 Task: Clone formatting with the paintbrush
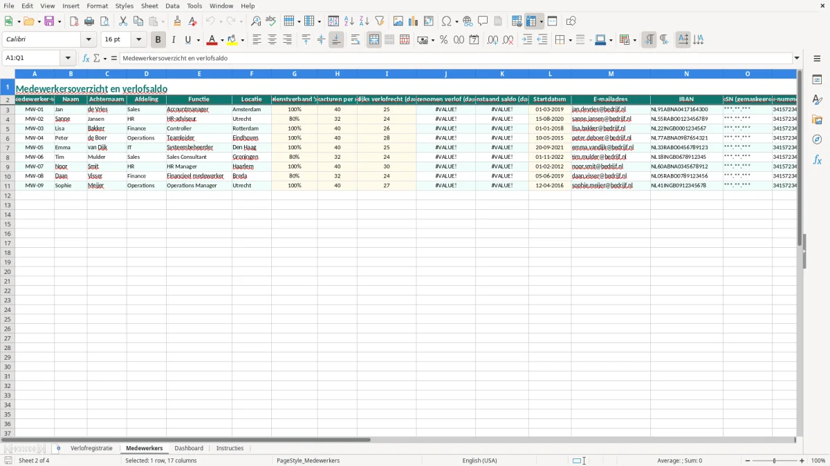[178, 21]
